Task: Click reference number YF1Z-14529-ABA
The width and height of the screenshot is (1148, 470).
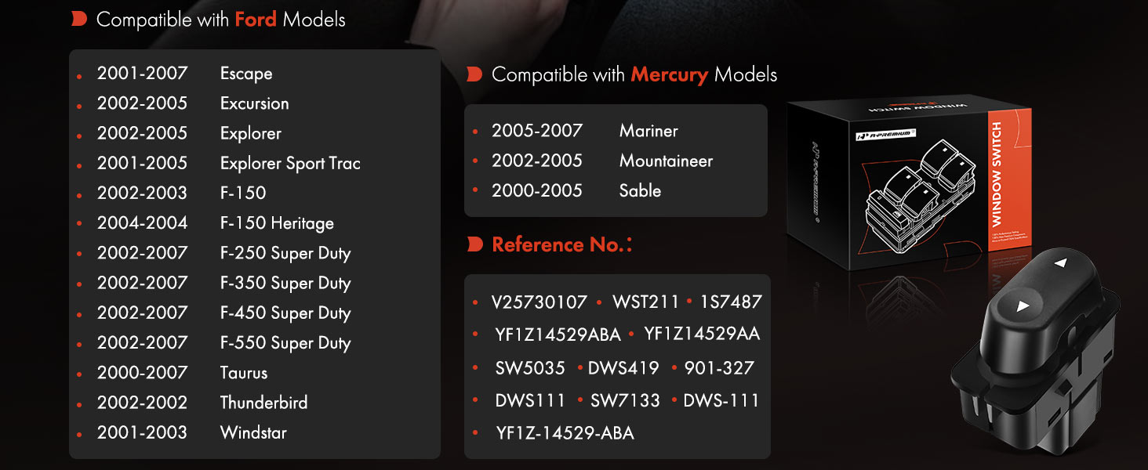Action: (x=565, y=433)
